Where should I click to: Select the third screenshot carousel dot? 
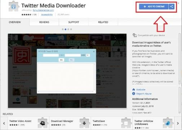[68, 29]
